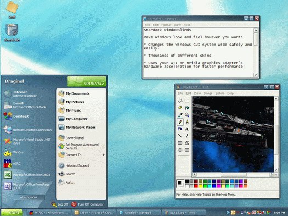Click the Start button
Screen dimensions: 288x216
[12, 212]
